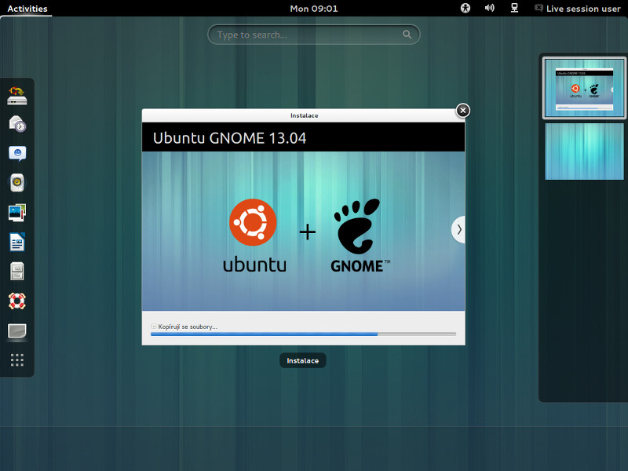Click the file copy progress bar
Viewport: 628px width, 471px height.
(x=303, y=334)
